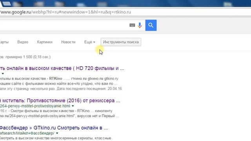Switch to the Картинки tab

pyautogui.click(x=45, y=42)
